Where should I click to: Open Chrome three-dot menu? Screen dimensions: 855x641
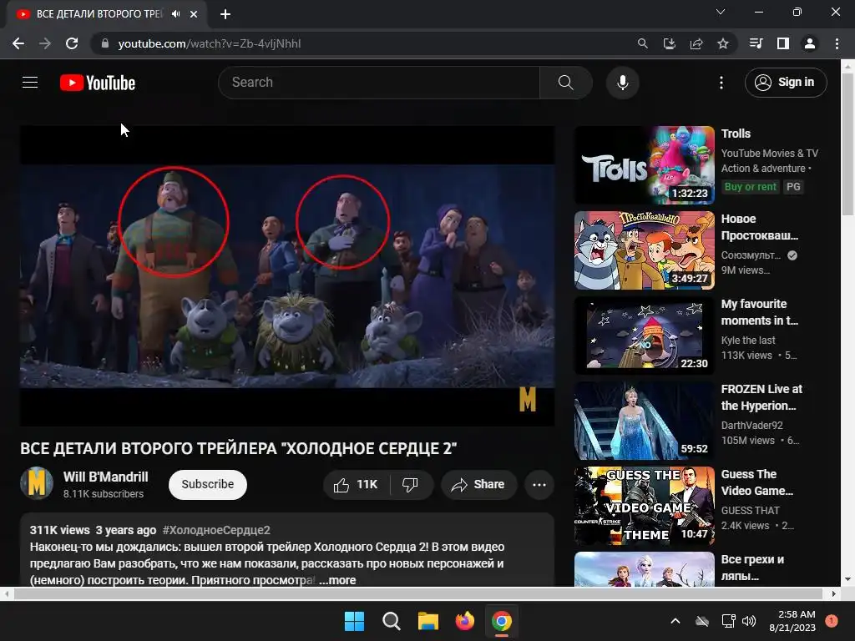tap(837, 43)
